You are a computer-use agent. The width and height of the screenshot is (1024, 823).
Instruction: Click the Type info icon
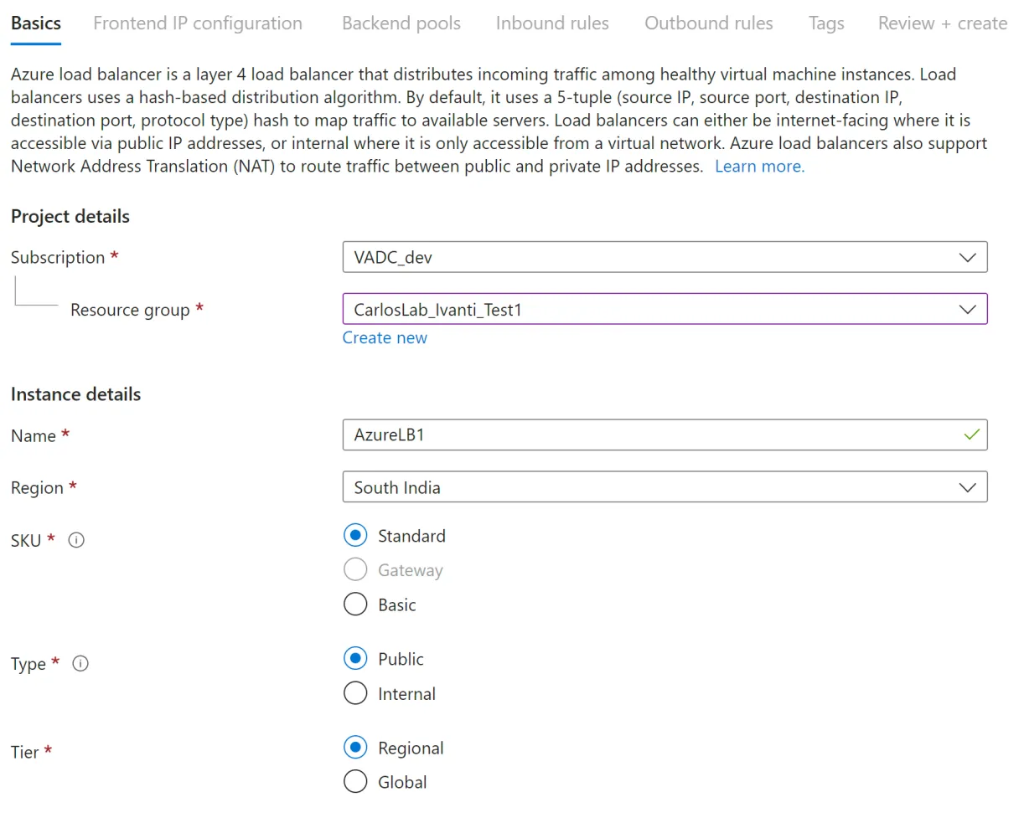click(x=80, y=664)
